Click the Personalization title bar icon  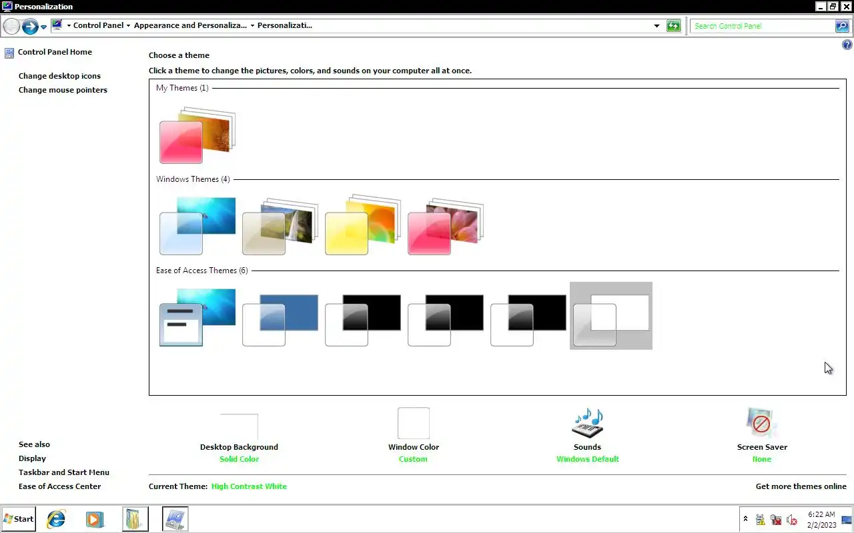click(x=7, y=6)
